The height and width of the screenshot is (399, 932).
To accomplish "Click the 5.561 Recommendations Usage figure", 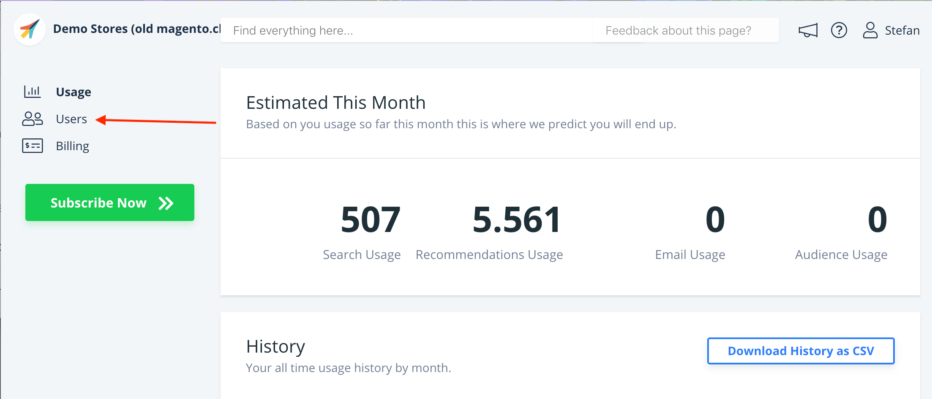I will 517,219.
